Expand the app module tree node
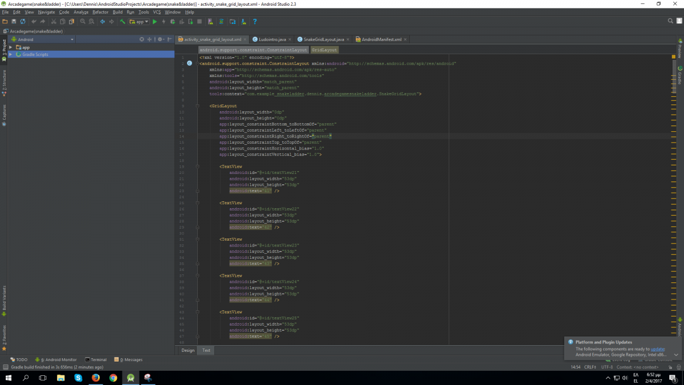 click(x=10, y=47)
